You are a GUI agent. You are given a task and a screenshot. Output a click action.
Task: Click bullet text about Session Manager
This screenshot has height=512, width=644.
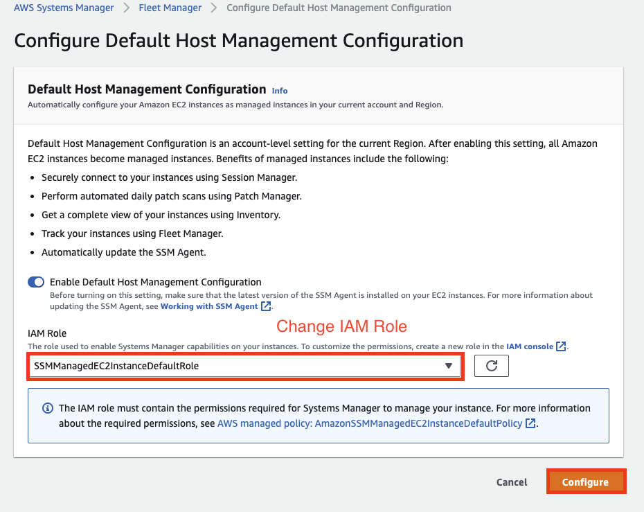tap(169, 177)
